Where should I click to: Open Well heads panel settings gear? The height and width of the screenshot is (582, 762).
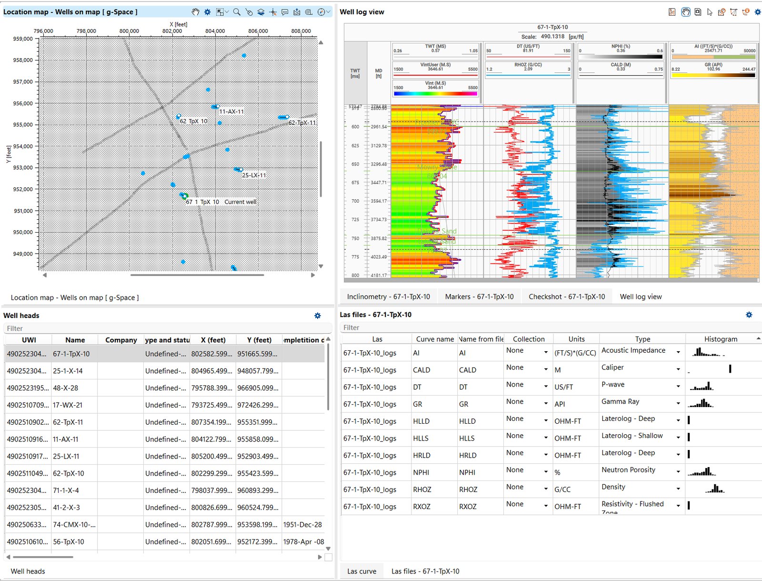[318, 316]
